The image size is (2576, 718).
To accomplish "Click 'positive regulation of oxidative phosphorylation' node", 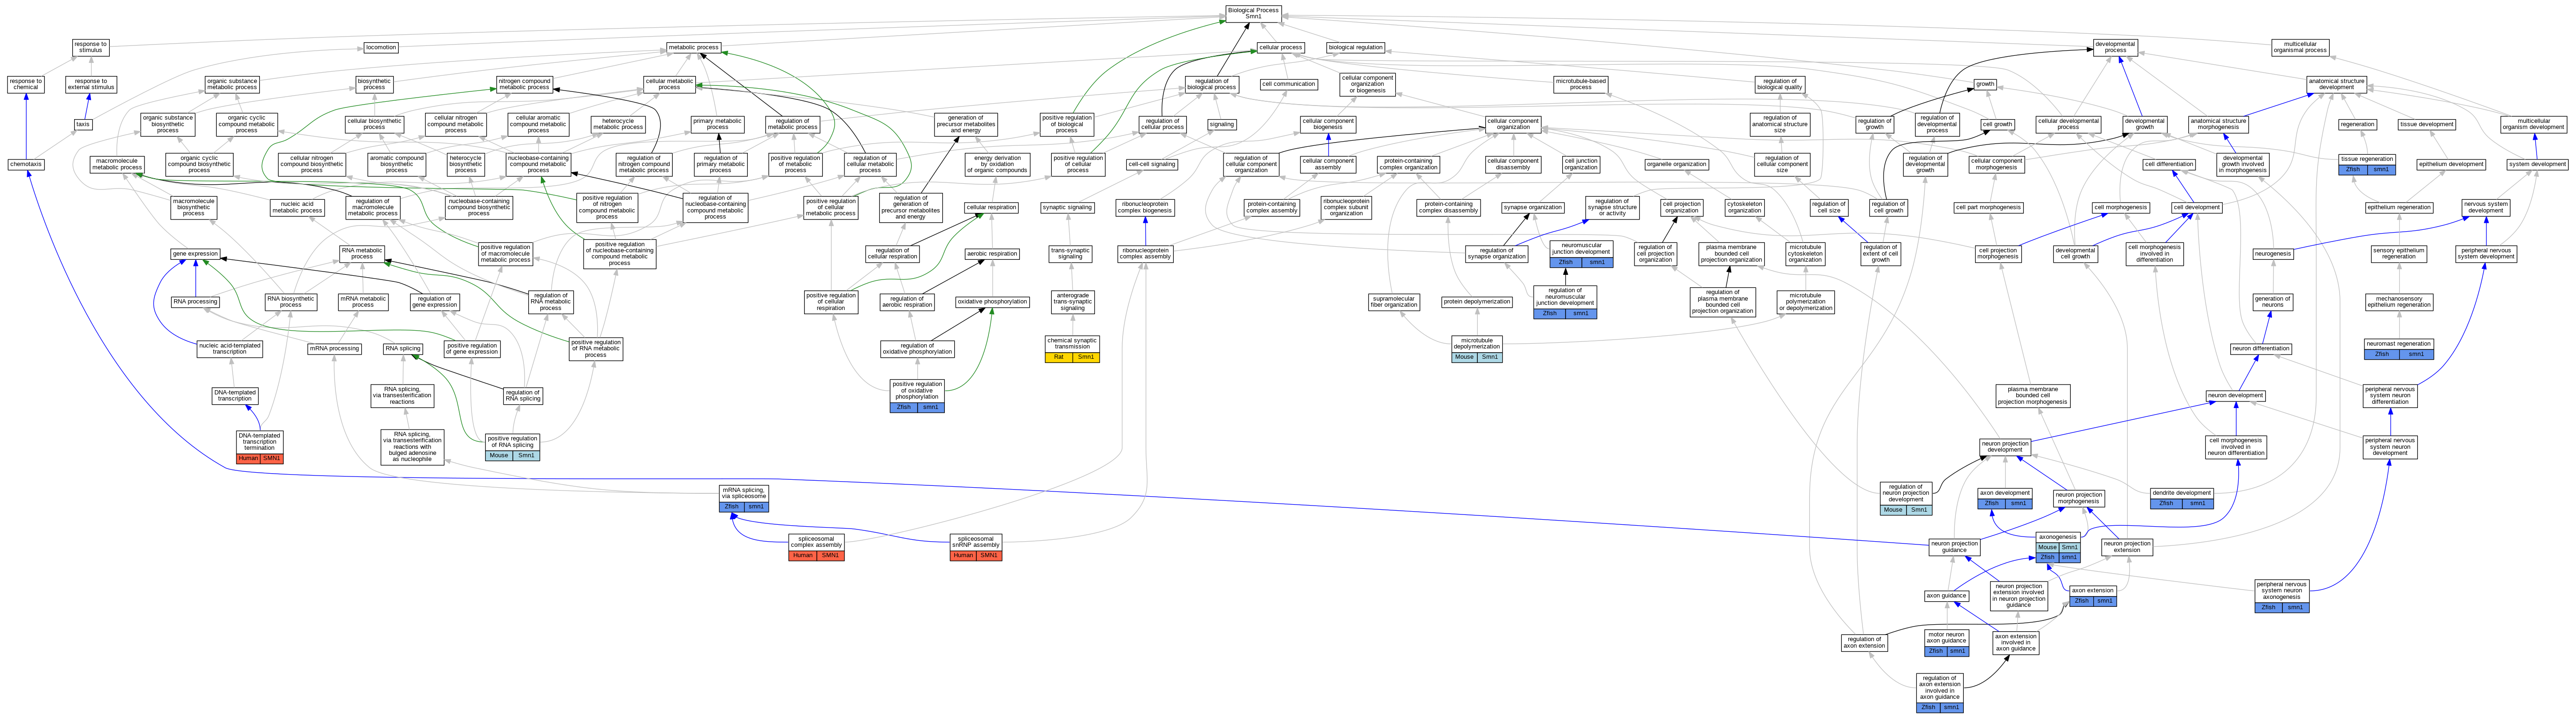I will click(917, 396).
